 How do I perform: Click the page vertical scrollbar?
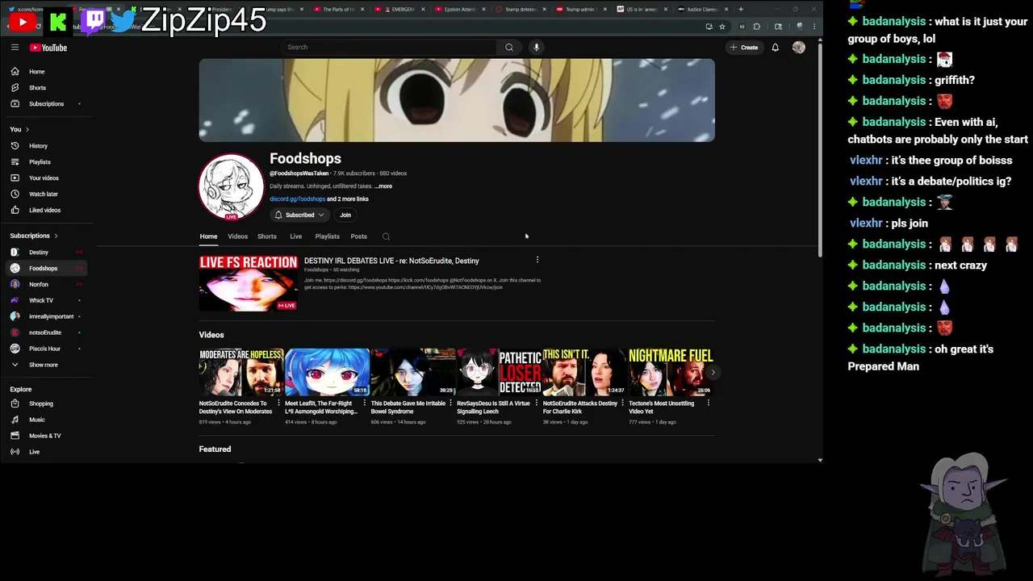coord(820,149)
